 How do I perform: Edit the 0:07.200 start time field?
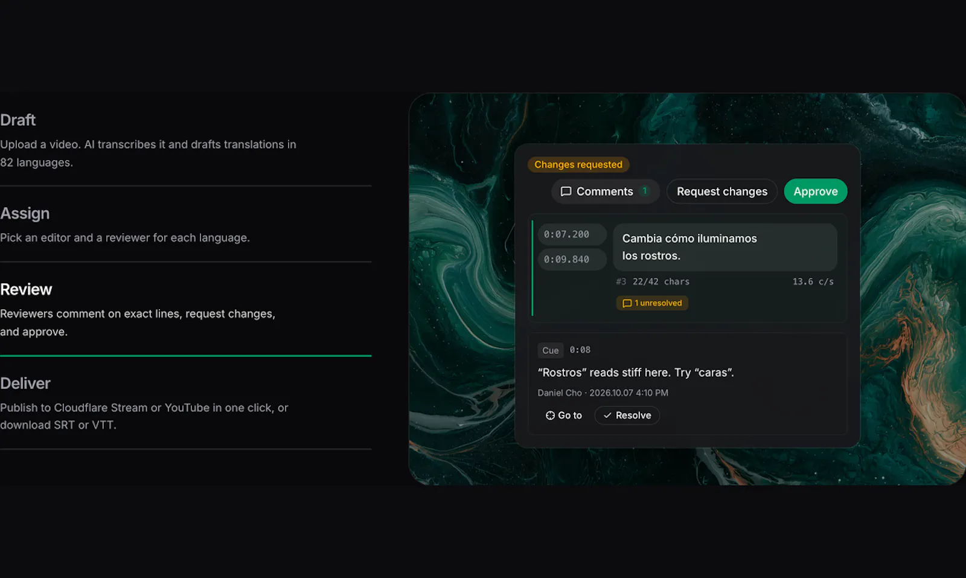572,234
